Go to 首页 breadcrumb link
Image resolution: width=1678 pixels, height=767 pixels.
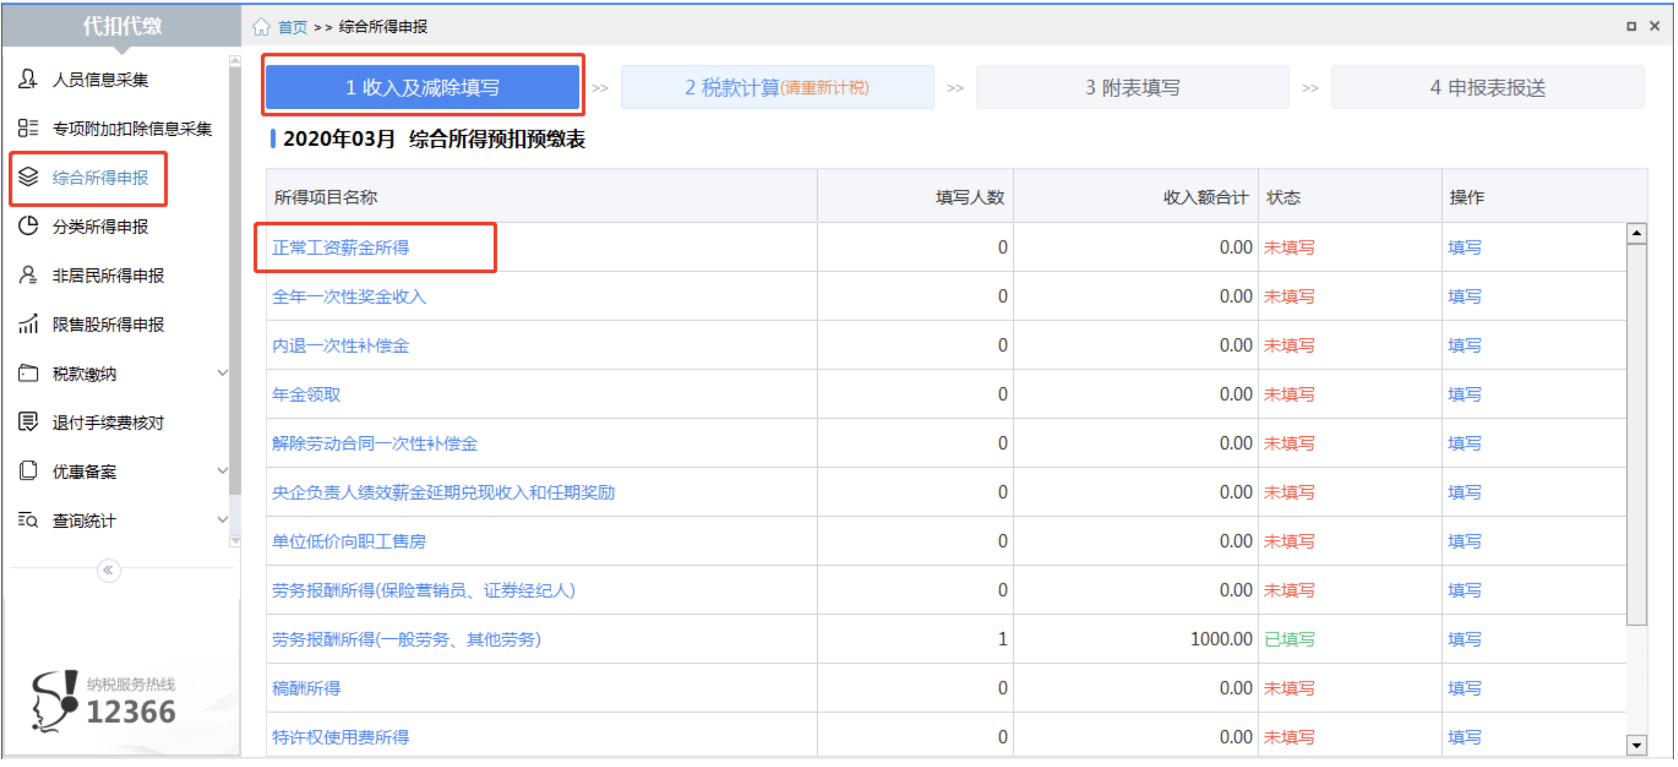[293, 27]
